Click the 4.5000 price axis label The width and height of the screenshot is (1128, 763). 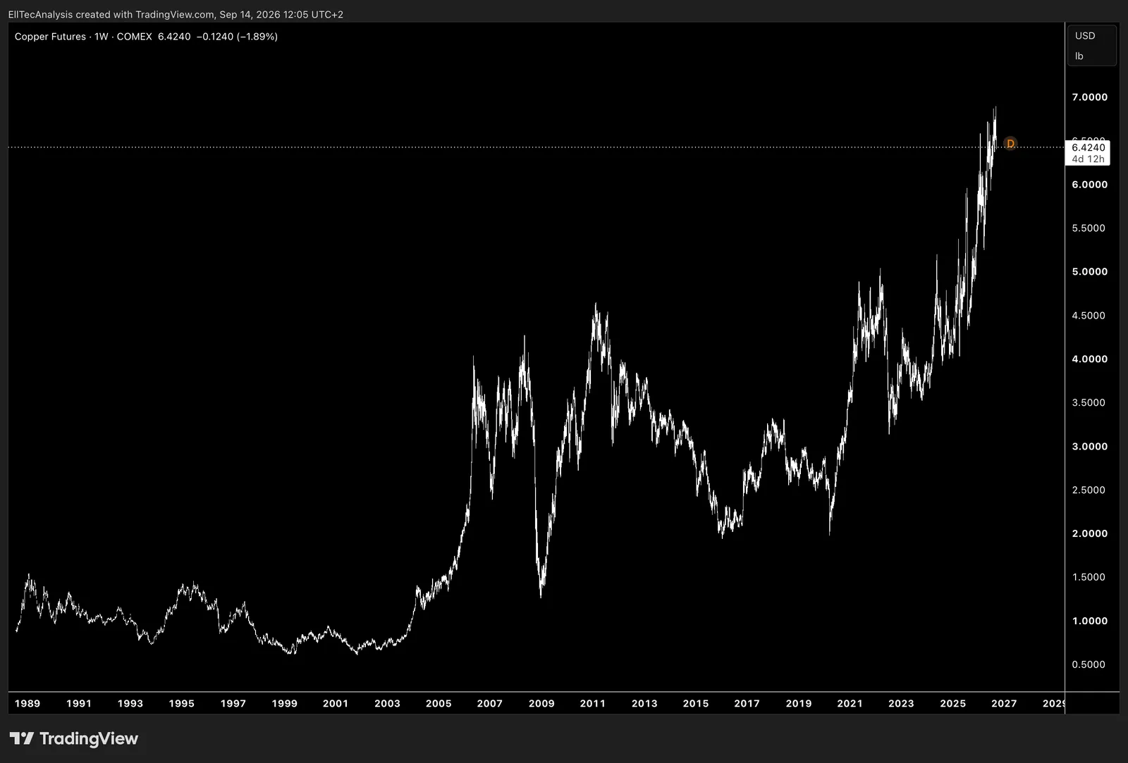[x=1089, y=316]
